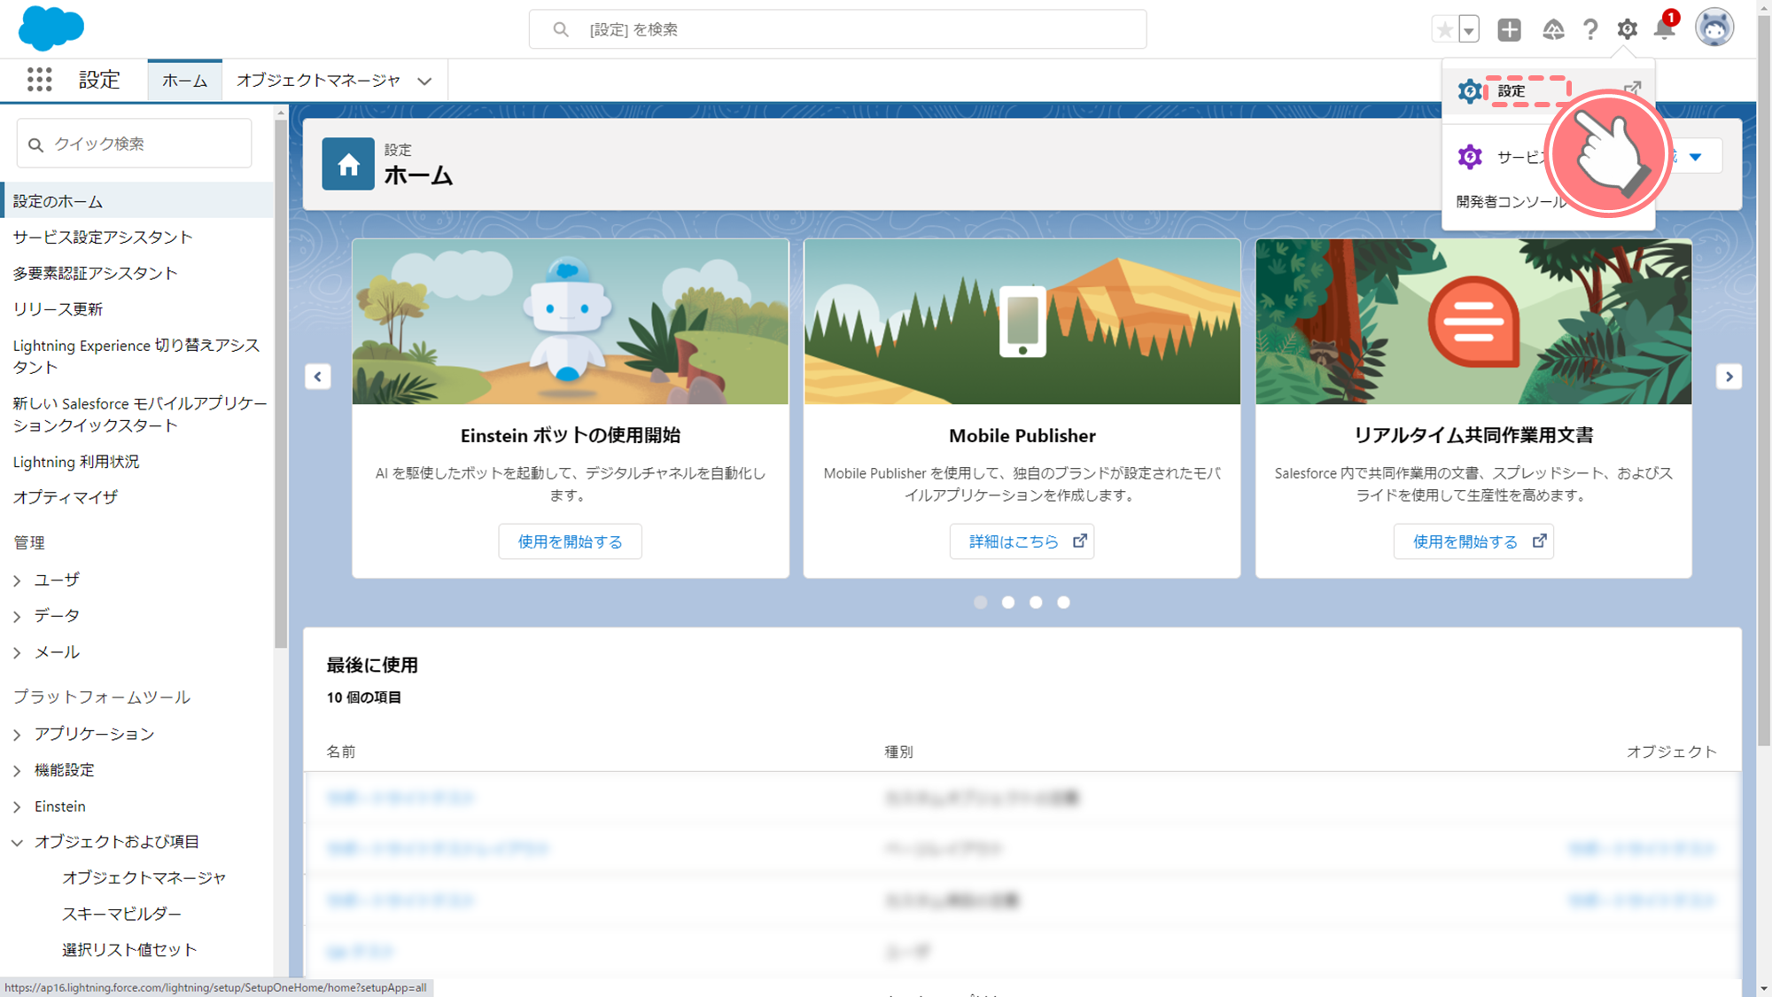Image resolution: width=1772 pixels, height=997 pixels.
Task: Open 選択リスト値セット
Action: click(x=129, y=950)
